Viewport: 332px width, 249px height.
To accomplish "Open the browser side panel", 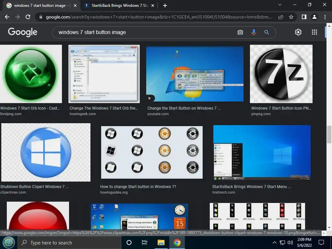I will (304, 17).
